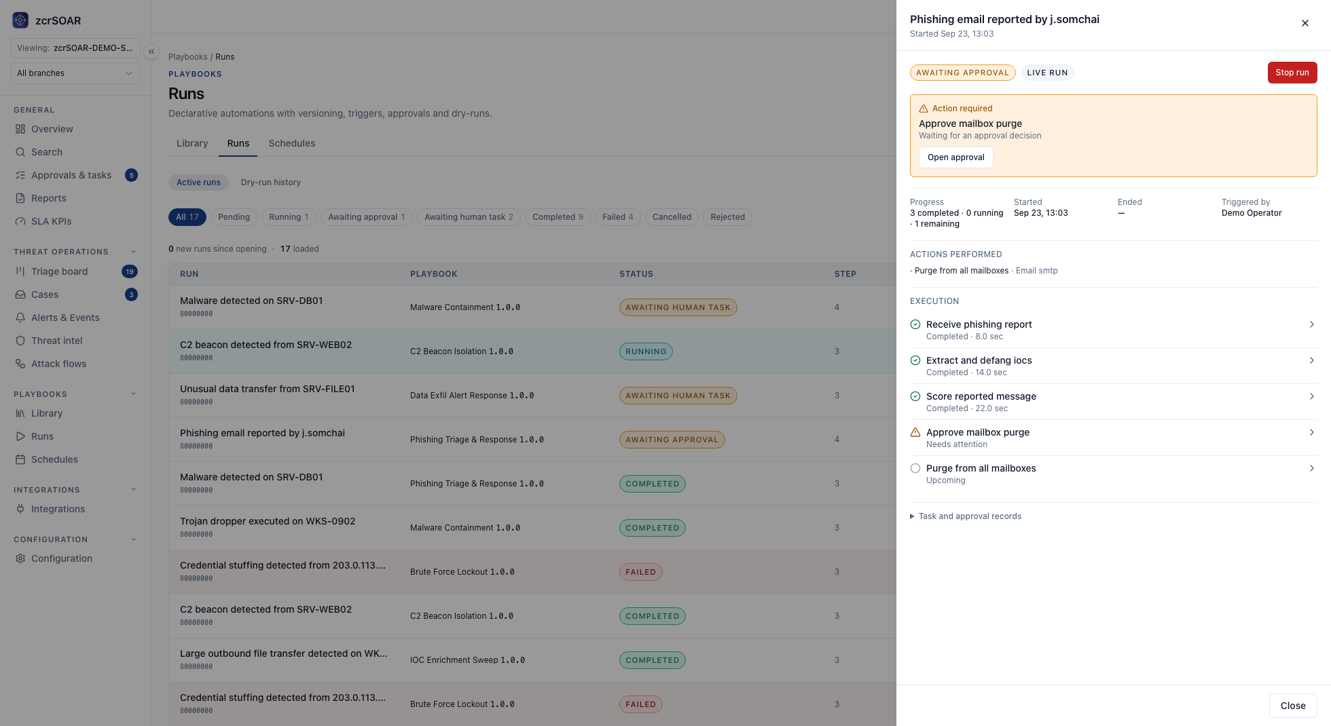Open Cases in the sidebar
The image size is (1331, 726).
pyautogui.click(x=75, y=294)
